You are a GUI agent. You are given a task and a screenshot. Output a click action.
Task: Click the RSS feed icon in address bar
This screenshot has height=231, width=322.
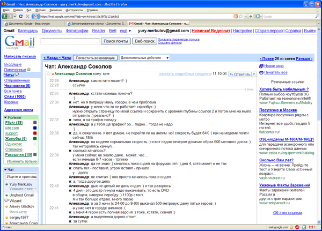click(236, 17)
